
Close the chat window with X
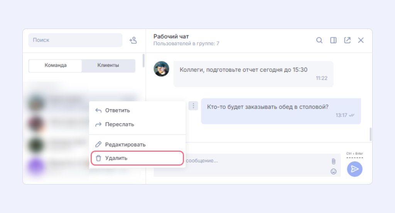pos(361,40)
